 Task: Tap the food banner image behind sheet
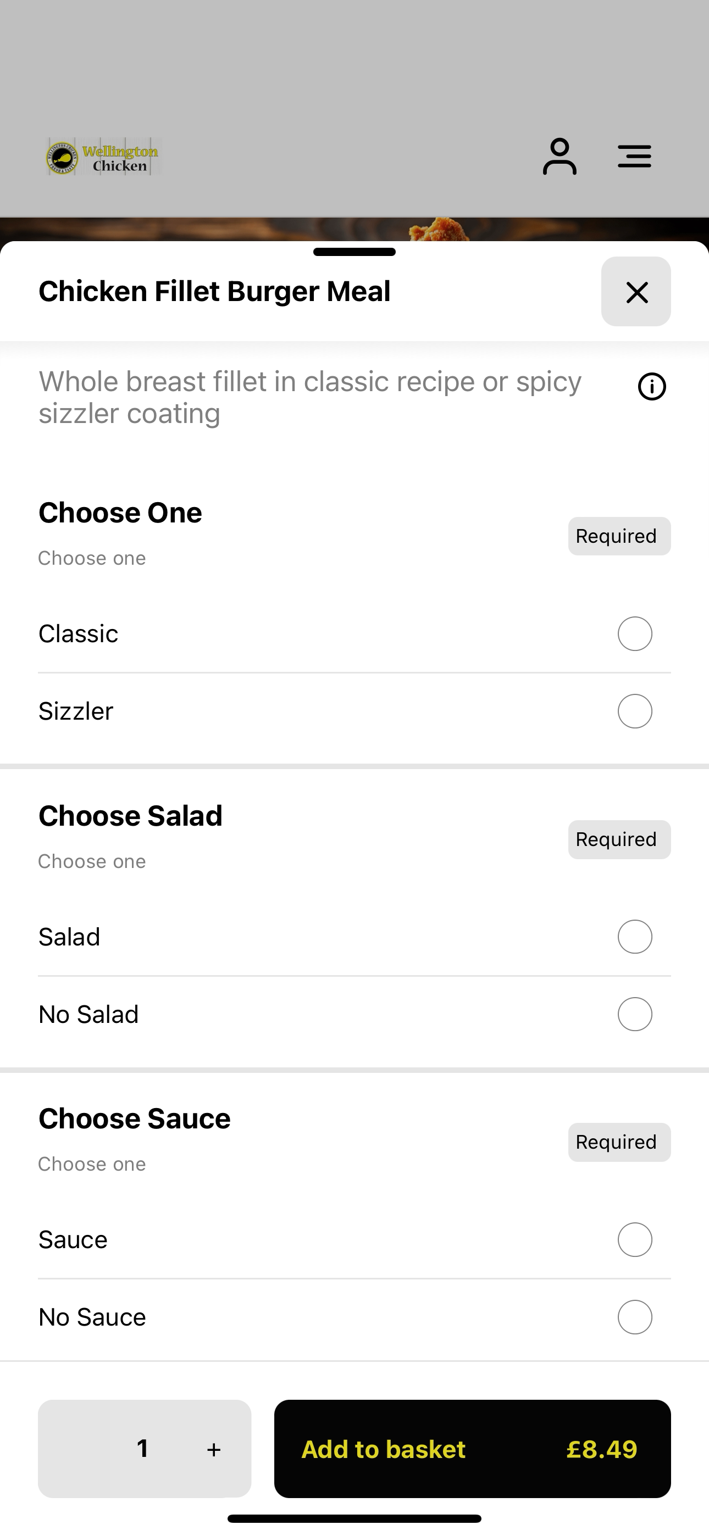(x=354, y=229)
